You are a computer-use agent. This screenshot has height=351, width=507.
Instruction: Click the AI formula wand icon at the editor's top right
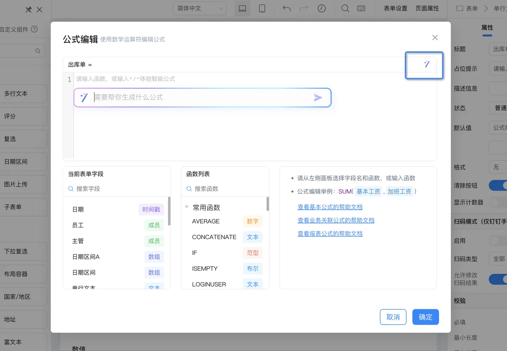(x=427, y=64)
